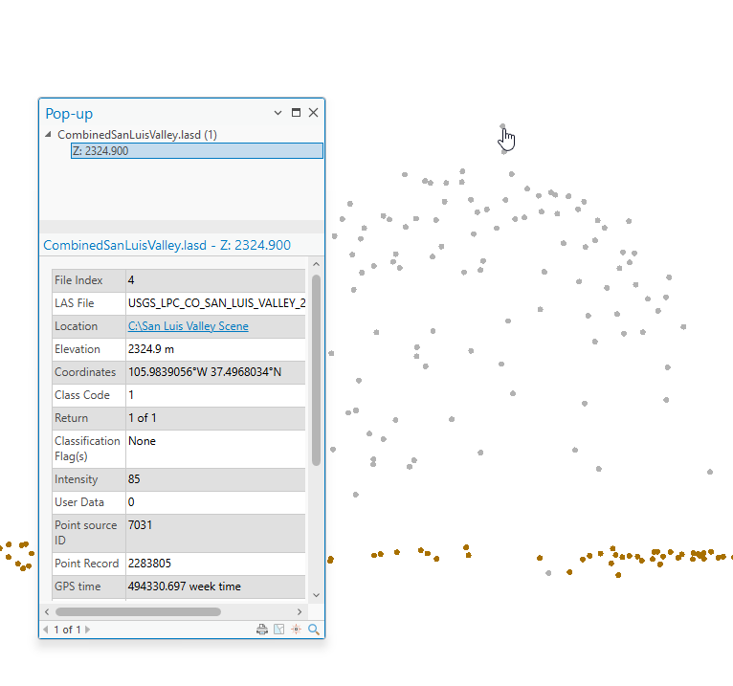The height and width of the screenshot is (686, 733).
Task: Click the horizontal scroll right arrow
Action: pyautogui.click(x=300, y=611)
